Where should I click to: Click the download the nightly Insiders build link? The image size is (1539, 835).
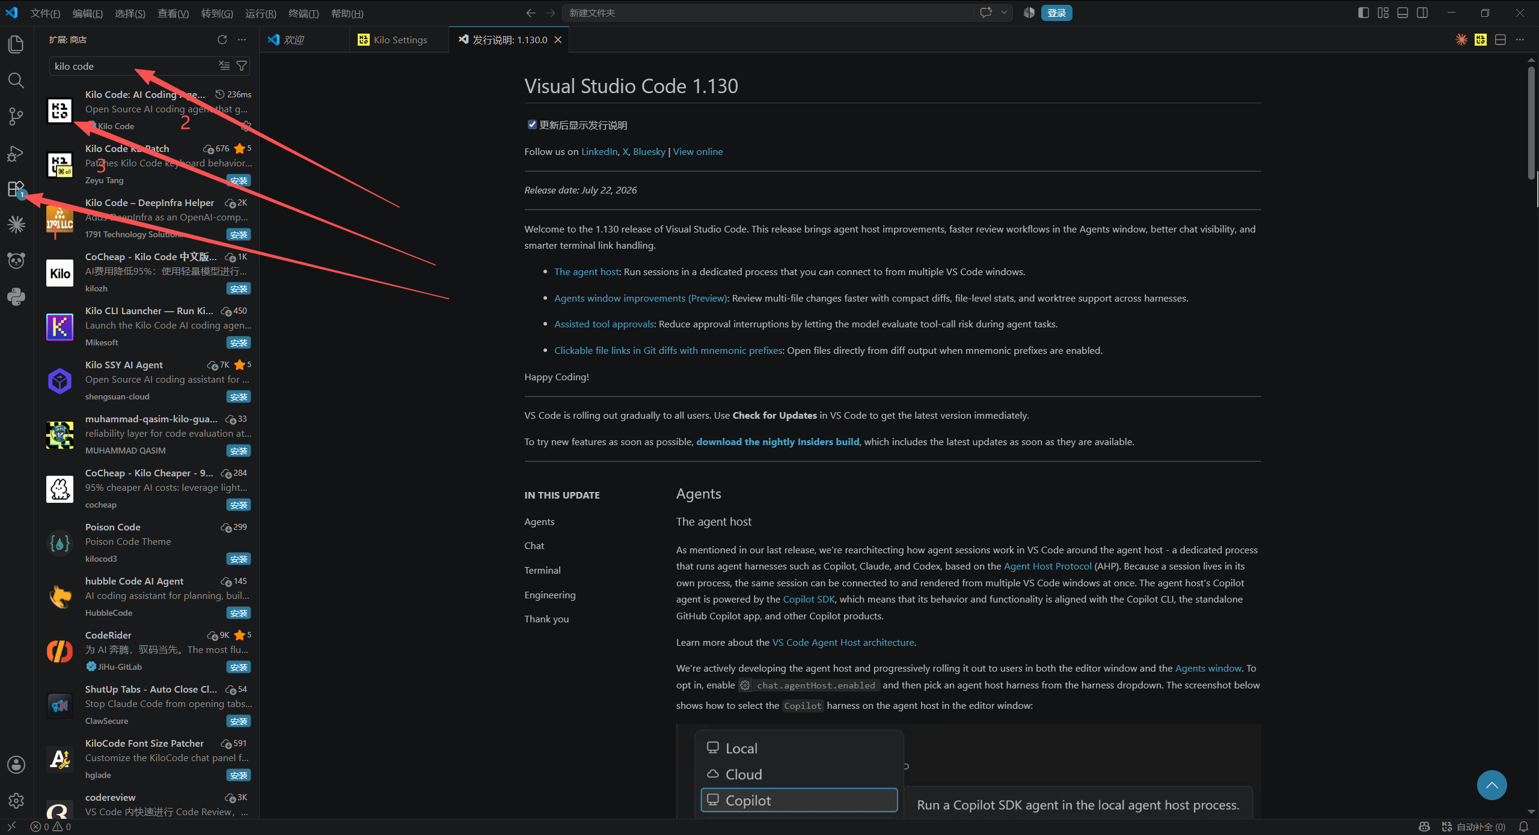[778, 442]
